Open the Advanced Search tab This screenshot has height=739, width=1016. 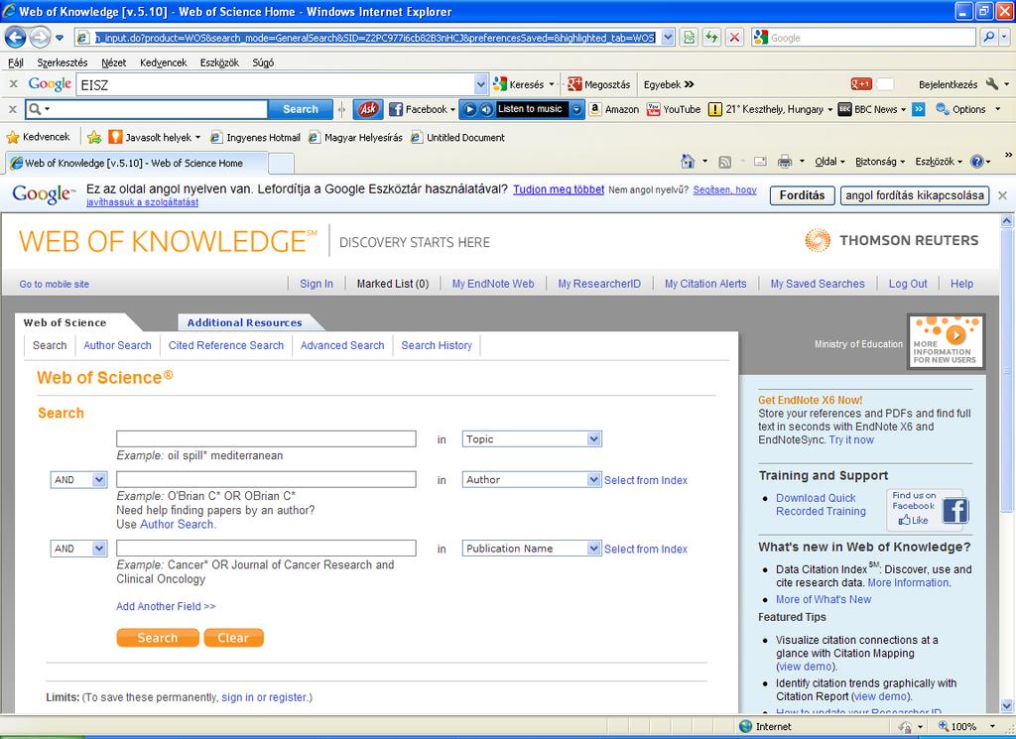click(x=342, y=345)
